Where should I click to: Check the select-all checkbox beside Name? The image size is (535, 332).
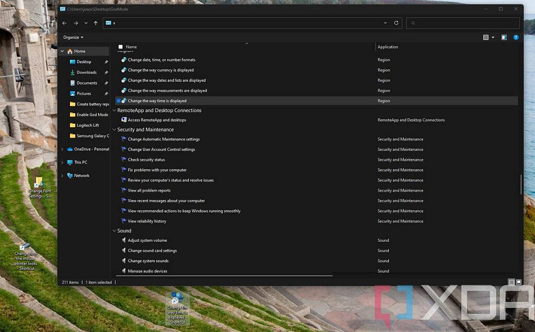pyautogui.click(x=121, y=46)
